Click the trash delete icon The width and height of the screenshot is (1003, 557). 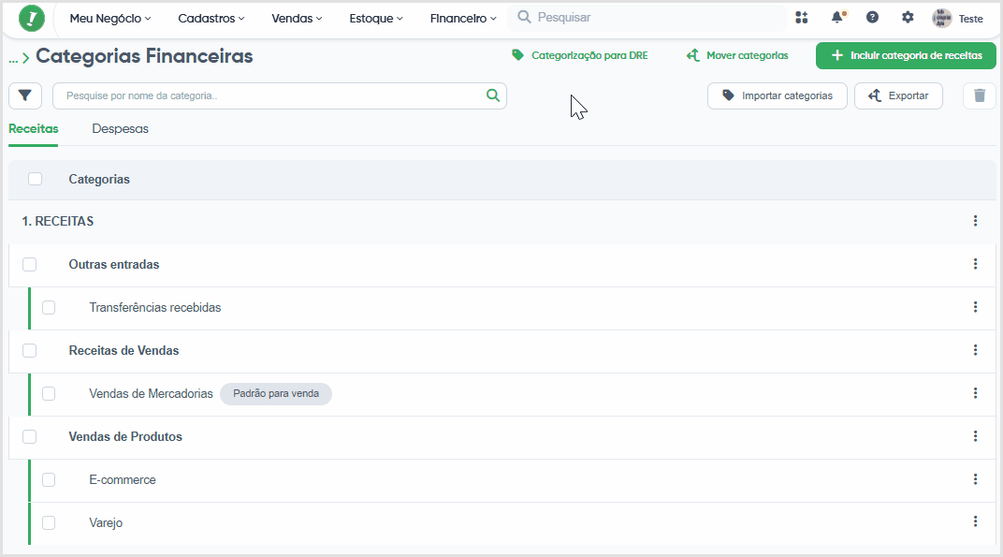point(980,96)
